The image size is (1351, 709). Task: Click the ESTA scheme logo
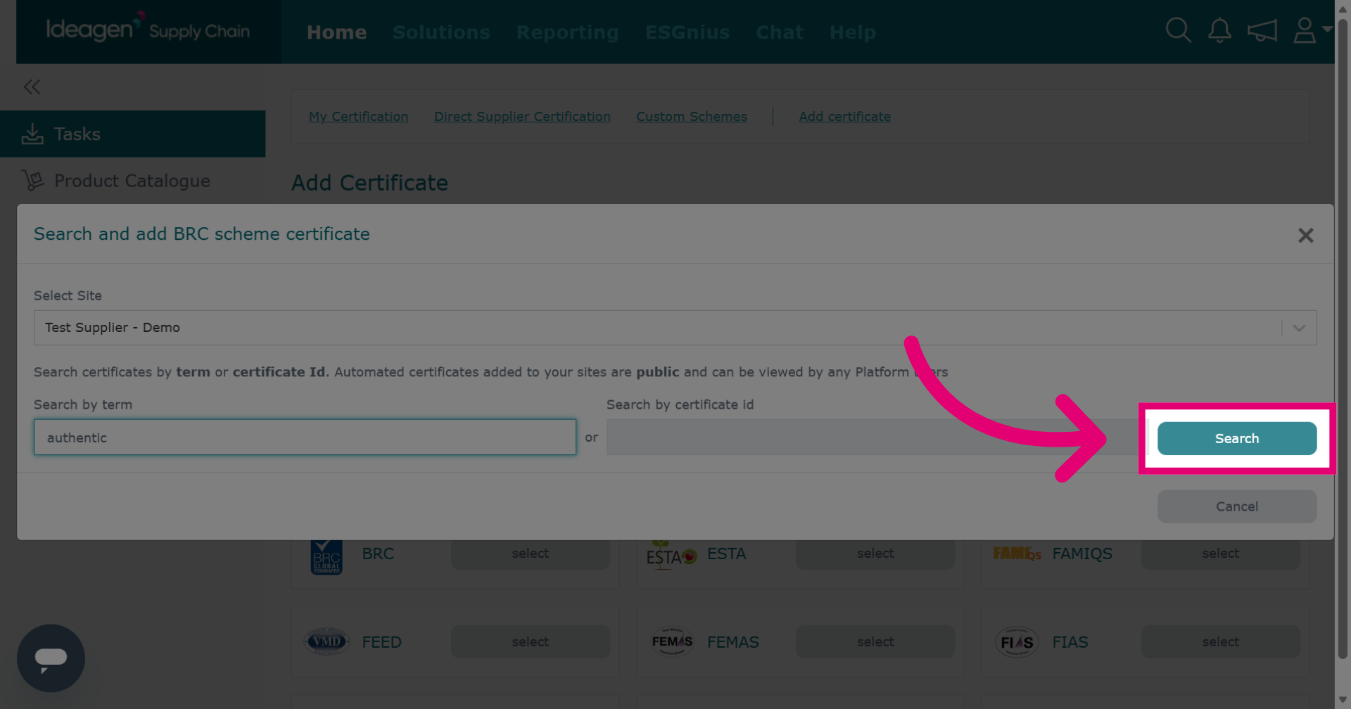pyautogui.click(x=671, y=555)
